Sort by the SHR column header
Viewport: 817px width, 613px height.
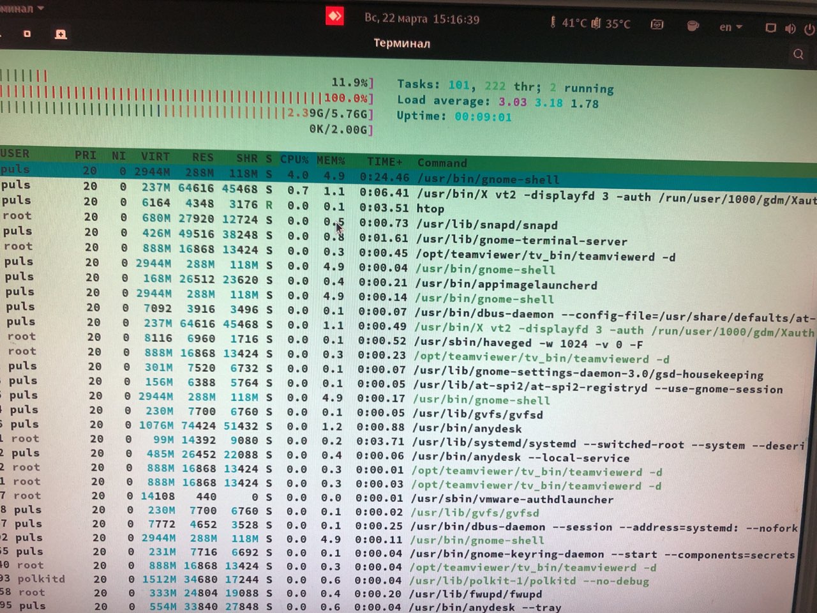coord(247,158)
